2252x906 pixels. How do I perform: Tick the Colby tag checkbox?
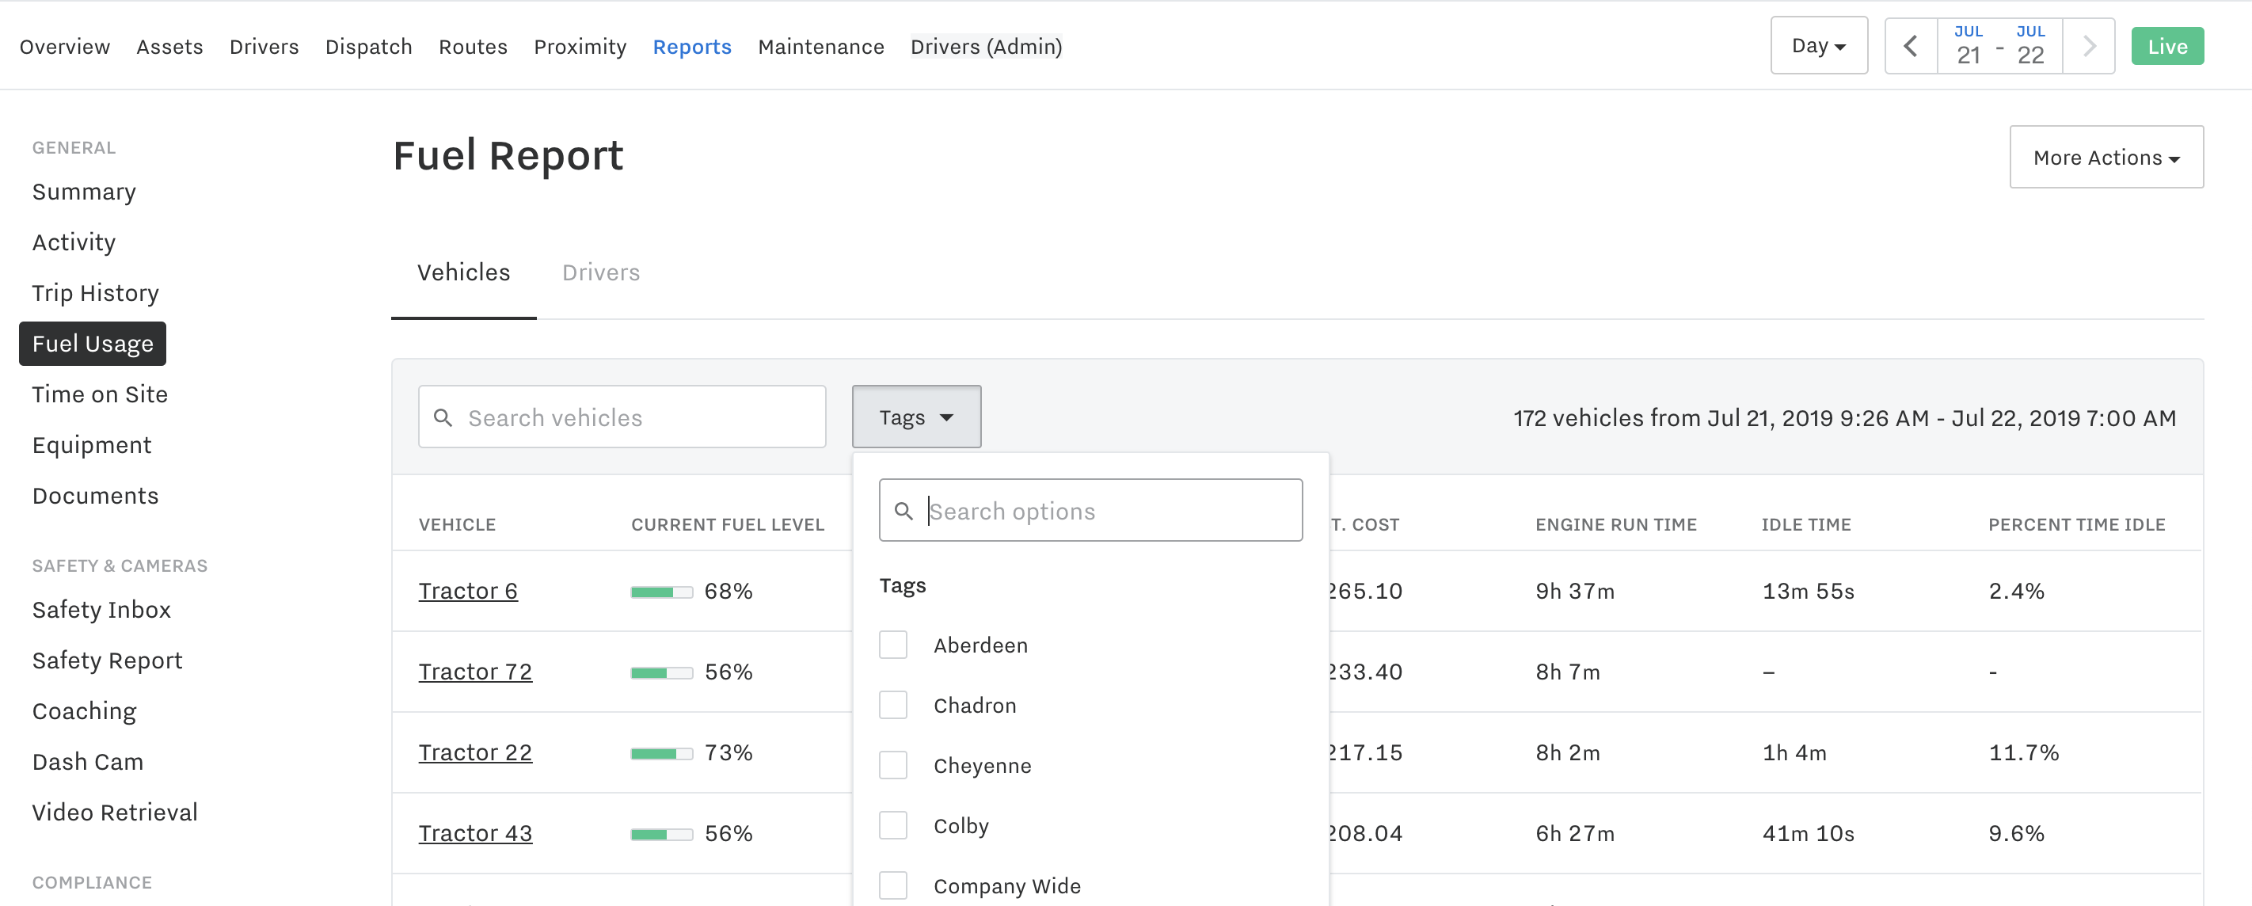892,824
